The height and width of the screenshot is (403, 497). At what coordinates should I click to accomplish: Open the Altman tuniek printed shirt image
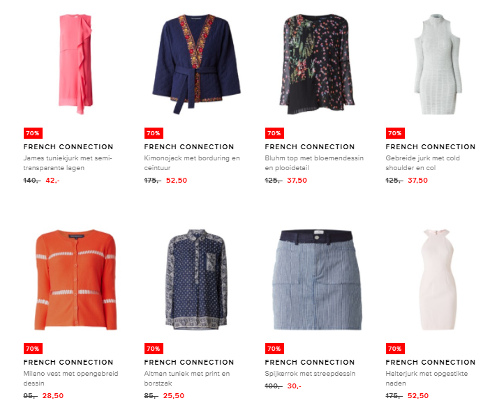coord(197,280)
